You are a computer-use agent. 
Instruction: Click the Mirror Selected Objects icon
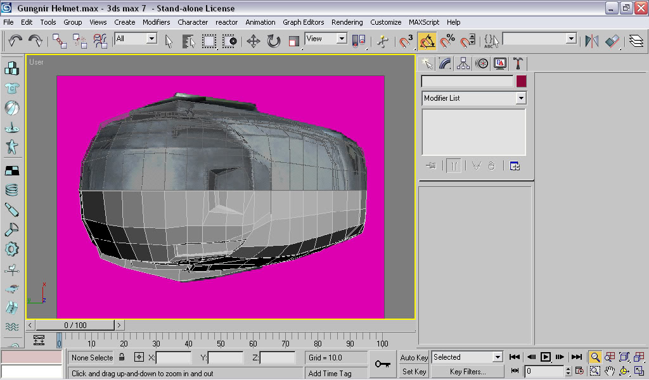(x=591, y=42)
